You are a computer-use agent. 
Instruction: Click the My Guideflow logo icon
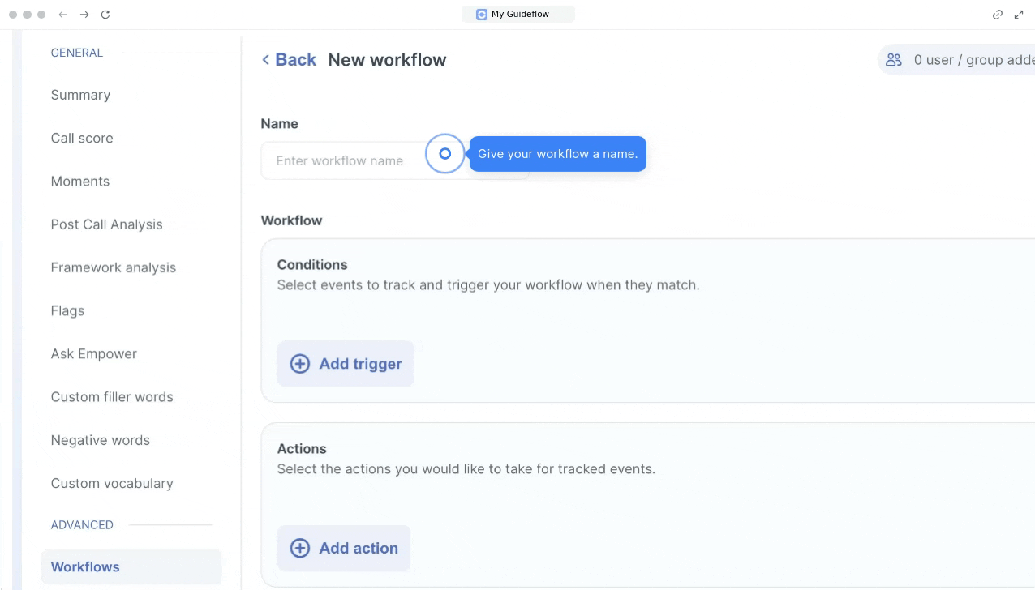pyautogui.click(x=482, y=15)
